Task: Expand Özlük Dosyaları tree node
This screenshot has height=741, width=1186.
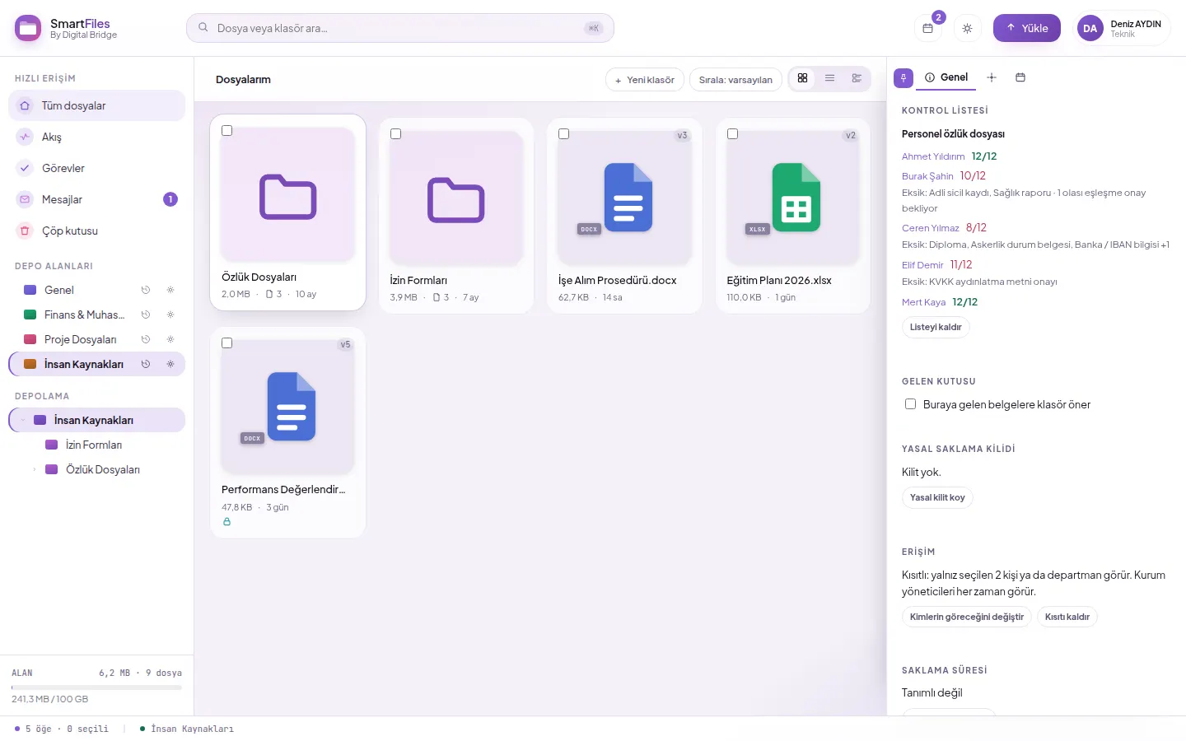Action: [35, 469]
